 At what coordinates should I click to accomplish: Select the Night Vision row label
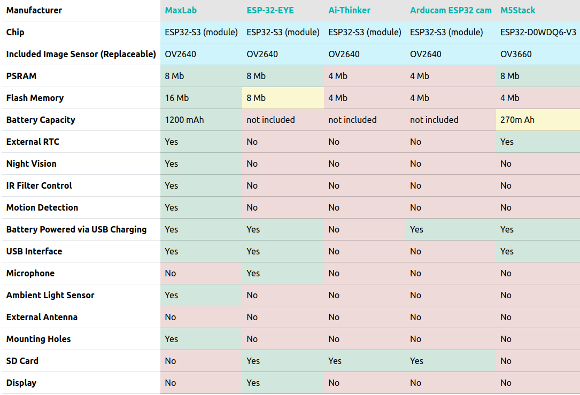point(32,164)
